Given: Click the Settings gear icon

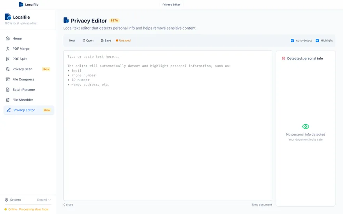Looking at the screenshot, I should 7,200.
